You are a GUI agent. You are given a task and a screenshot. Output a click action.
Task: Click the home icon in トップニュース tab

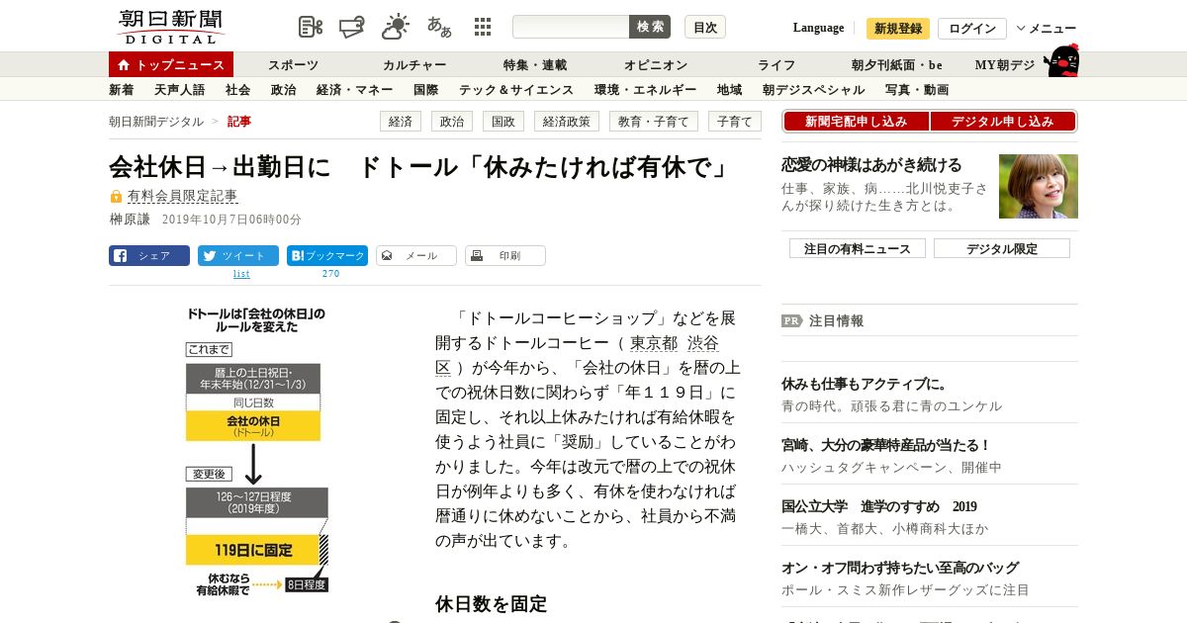coord(124,65)
